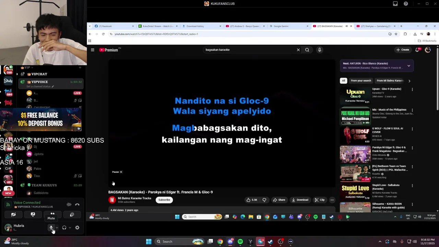Open more actions menu under video

(332, 200)
